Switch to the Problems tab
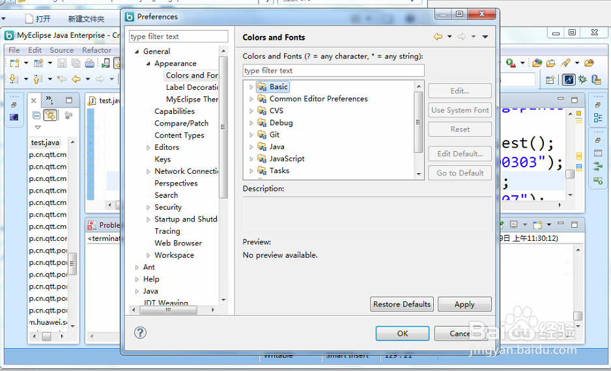Screen dimensions: 611x371 (x=104, y=225)
